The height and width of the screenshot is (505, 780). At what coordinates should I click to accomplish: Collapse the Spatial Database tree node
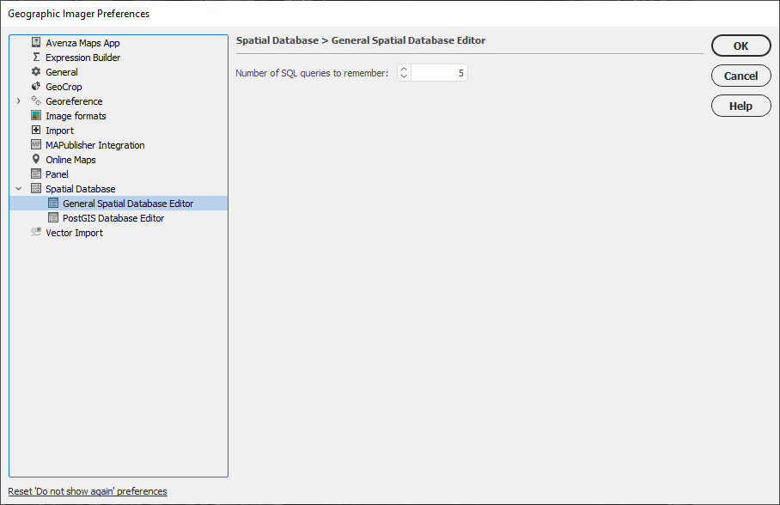(18, 189)
